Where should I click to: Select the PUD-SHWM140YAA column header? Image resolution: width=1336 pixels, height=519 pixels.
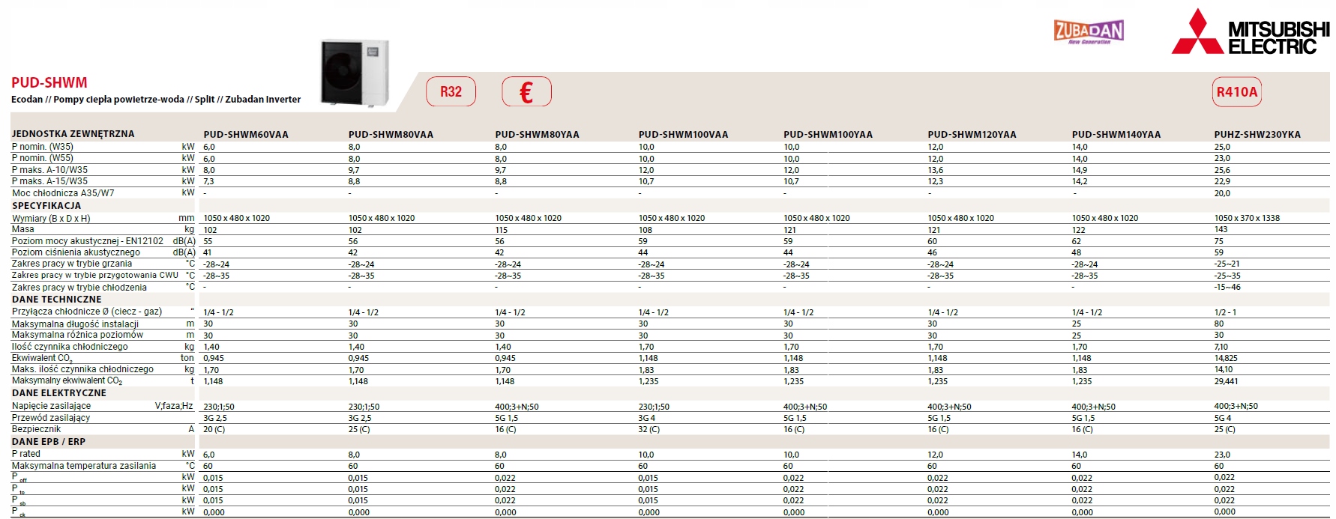pos(1116,135)
